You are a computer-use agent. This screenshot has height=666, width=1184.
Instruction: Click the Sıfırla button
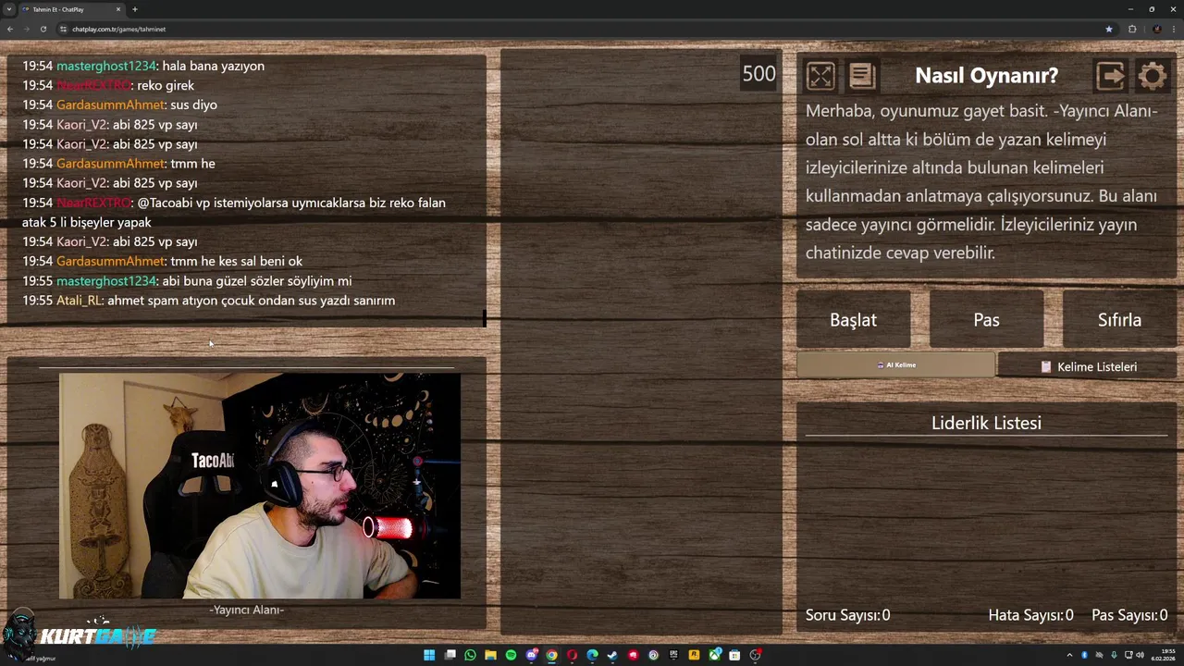point(1119,320)
